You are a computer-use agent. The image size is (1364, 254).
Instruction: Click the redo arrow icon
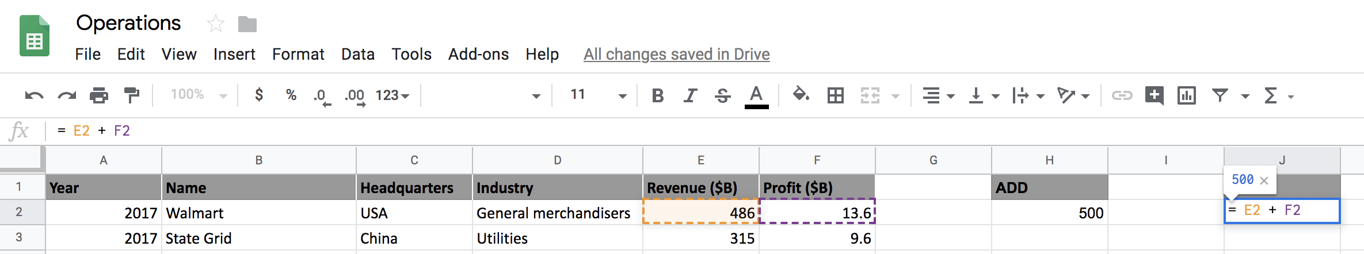[67, 95]
